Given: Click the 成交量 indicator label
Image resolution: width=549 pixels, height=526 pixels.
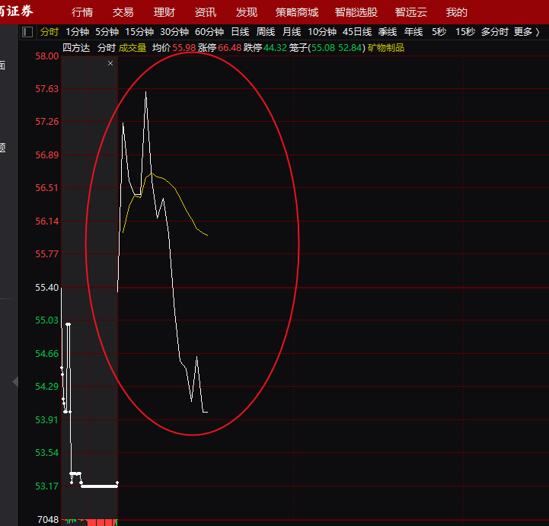Looking at the screenshot, I should [132, 48].
